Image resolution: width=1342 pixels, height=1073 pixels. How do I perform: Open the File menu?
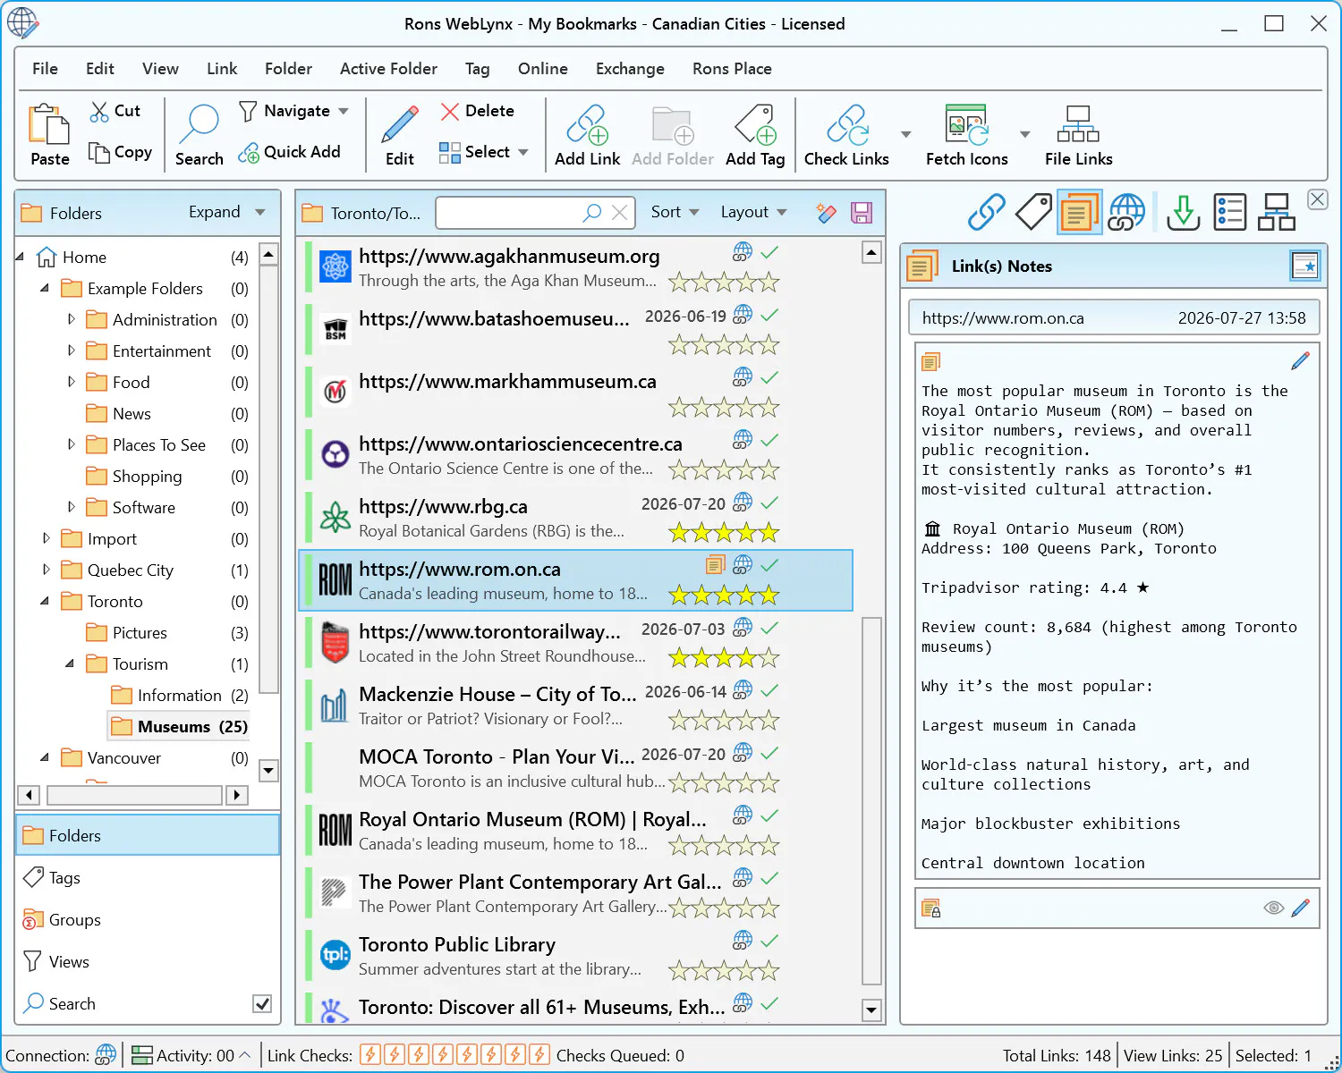(45, 69)
